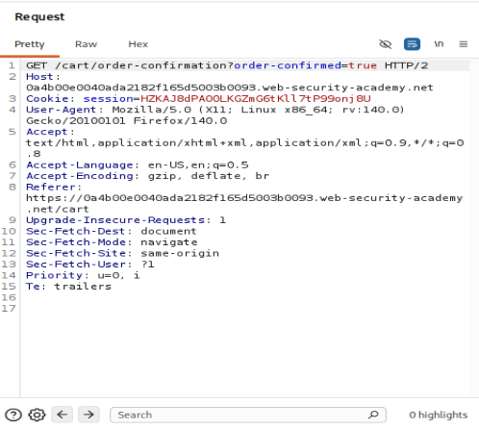Click the Cookie header name
Viewport: 479px width, 429px height.
coord(47,98)
